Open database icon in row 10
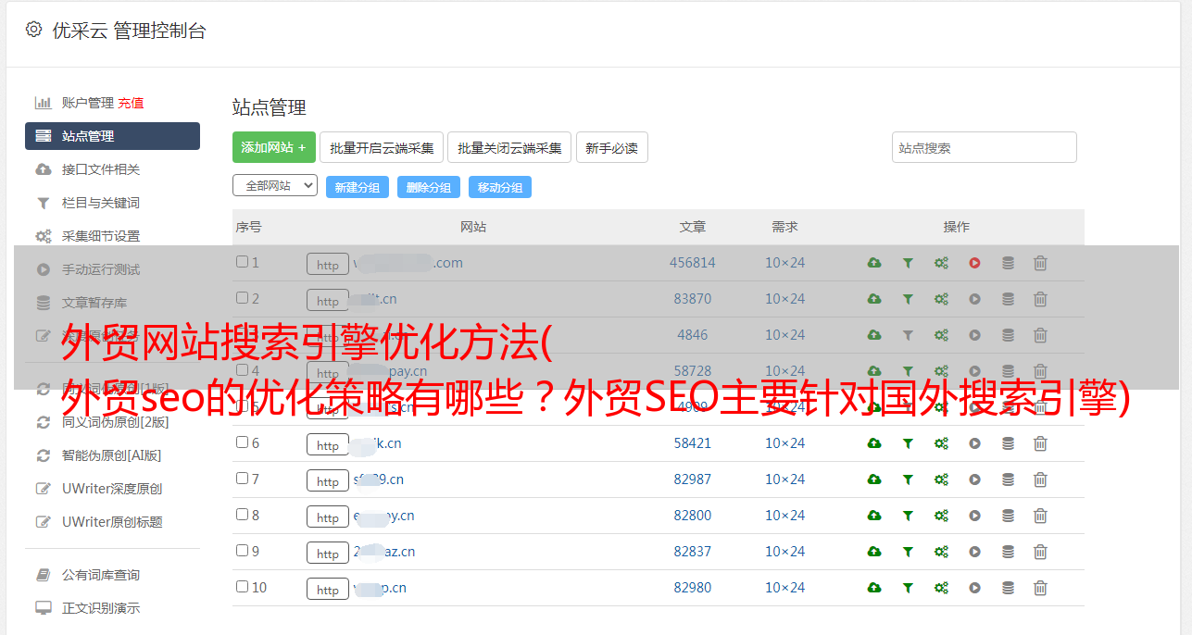Image resolution: width=1192 pixels, height=635 pixels. 1008,588
